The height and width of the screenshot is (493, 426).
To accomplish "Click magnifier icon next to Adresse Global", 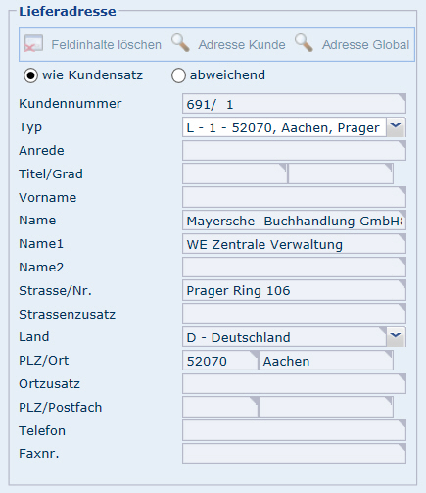I will pos(304,43).
